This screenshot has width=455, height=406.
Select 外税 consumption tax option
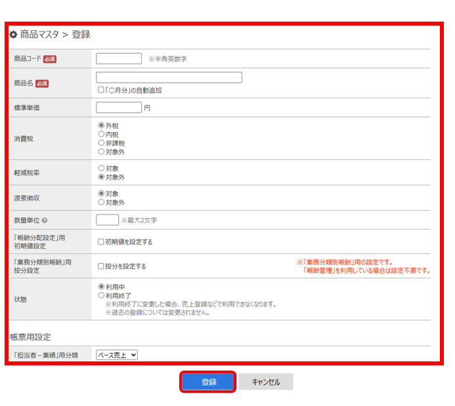click(x=101, y=126)
